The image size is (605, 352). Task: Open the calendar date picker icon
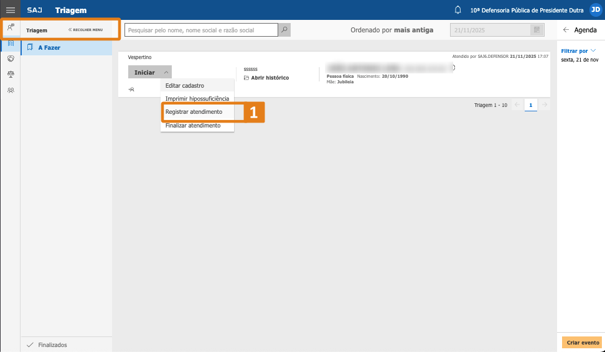(536, 30)
